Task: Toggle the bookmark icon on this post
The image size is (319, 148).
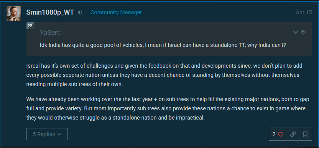Action: tap(305, 134)
